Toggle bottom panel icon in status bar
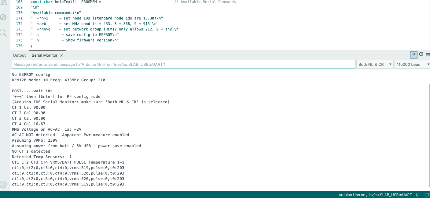Viewport: 430px width, 198px height. [426, 195]
